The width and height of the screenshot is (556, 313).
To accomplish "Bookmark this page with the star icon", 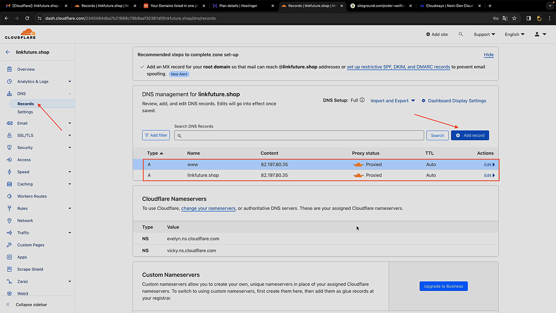I will pos(514,19).
